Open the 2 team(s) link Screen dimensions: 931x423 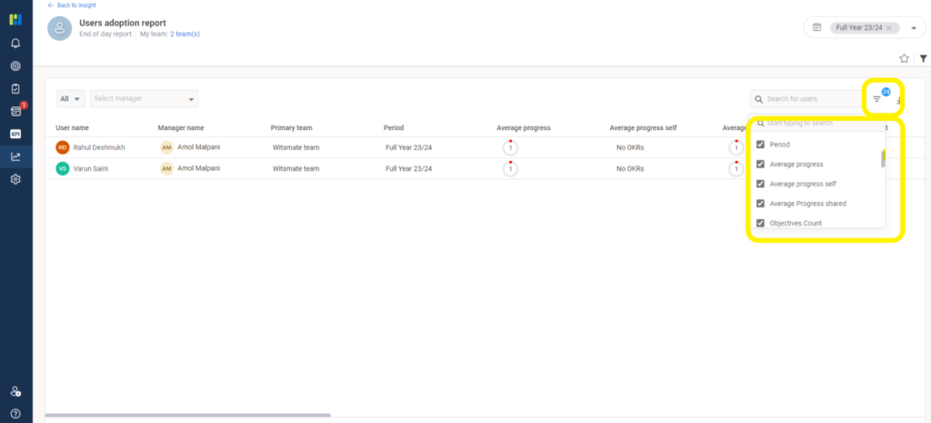[185, 35]
